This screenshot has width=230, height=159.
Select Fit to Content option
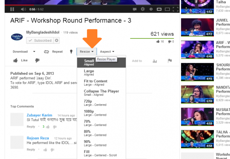pyautogui.click(x=101, y=83)
